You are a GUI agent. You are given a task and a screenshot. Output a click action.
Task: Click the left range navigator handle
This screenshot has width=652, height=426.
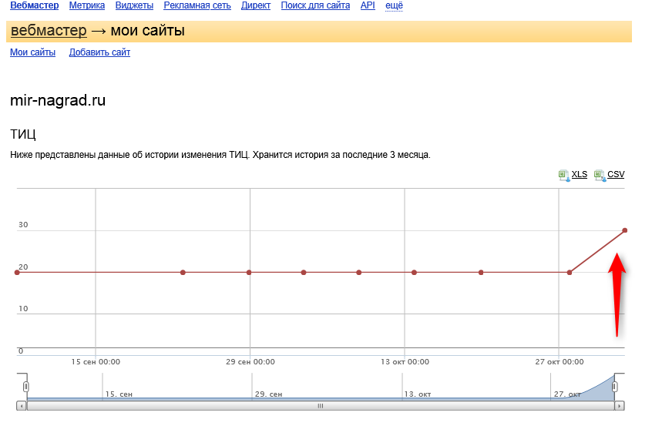click(x=25, y=387)
